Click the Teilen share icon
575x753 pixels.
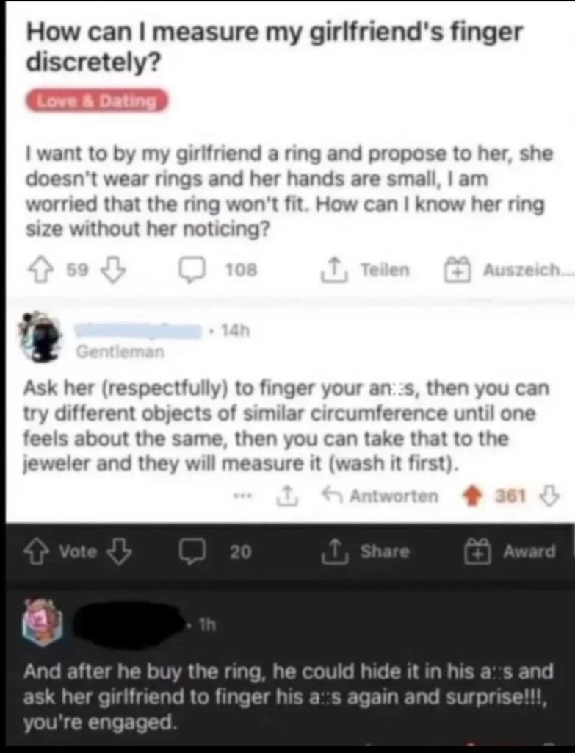point(366,270)
